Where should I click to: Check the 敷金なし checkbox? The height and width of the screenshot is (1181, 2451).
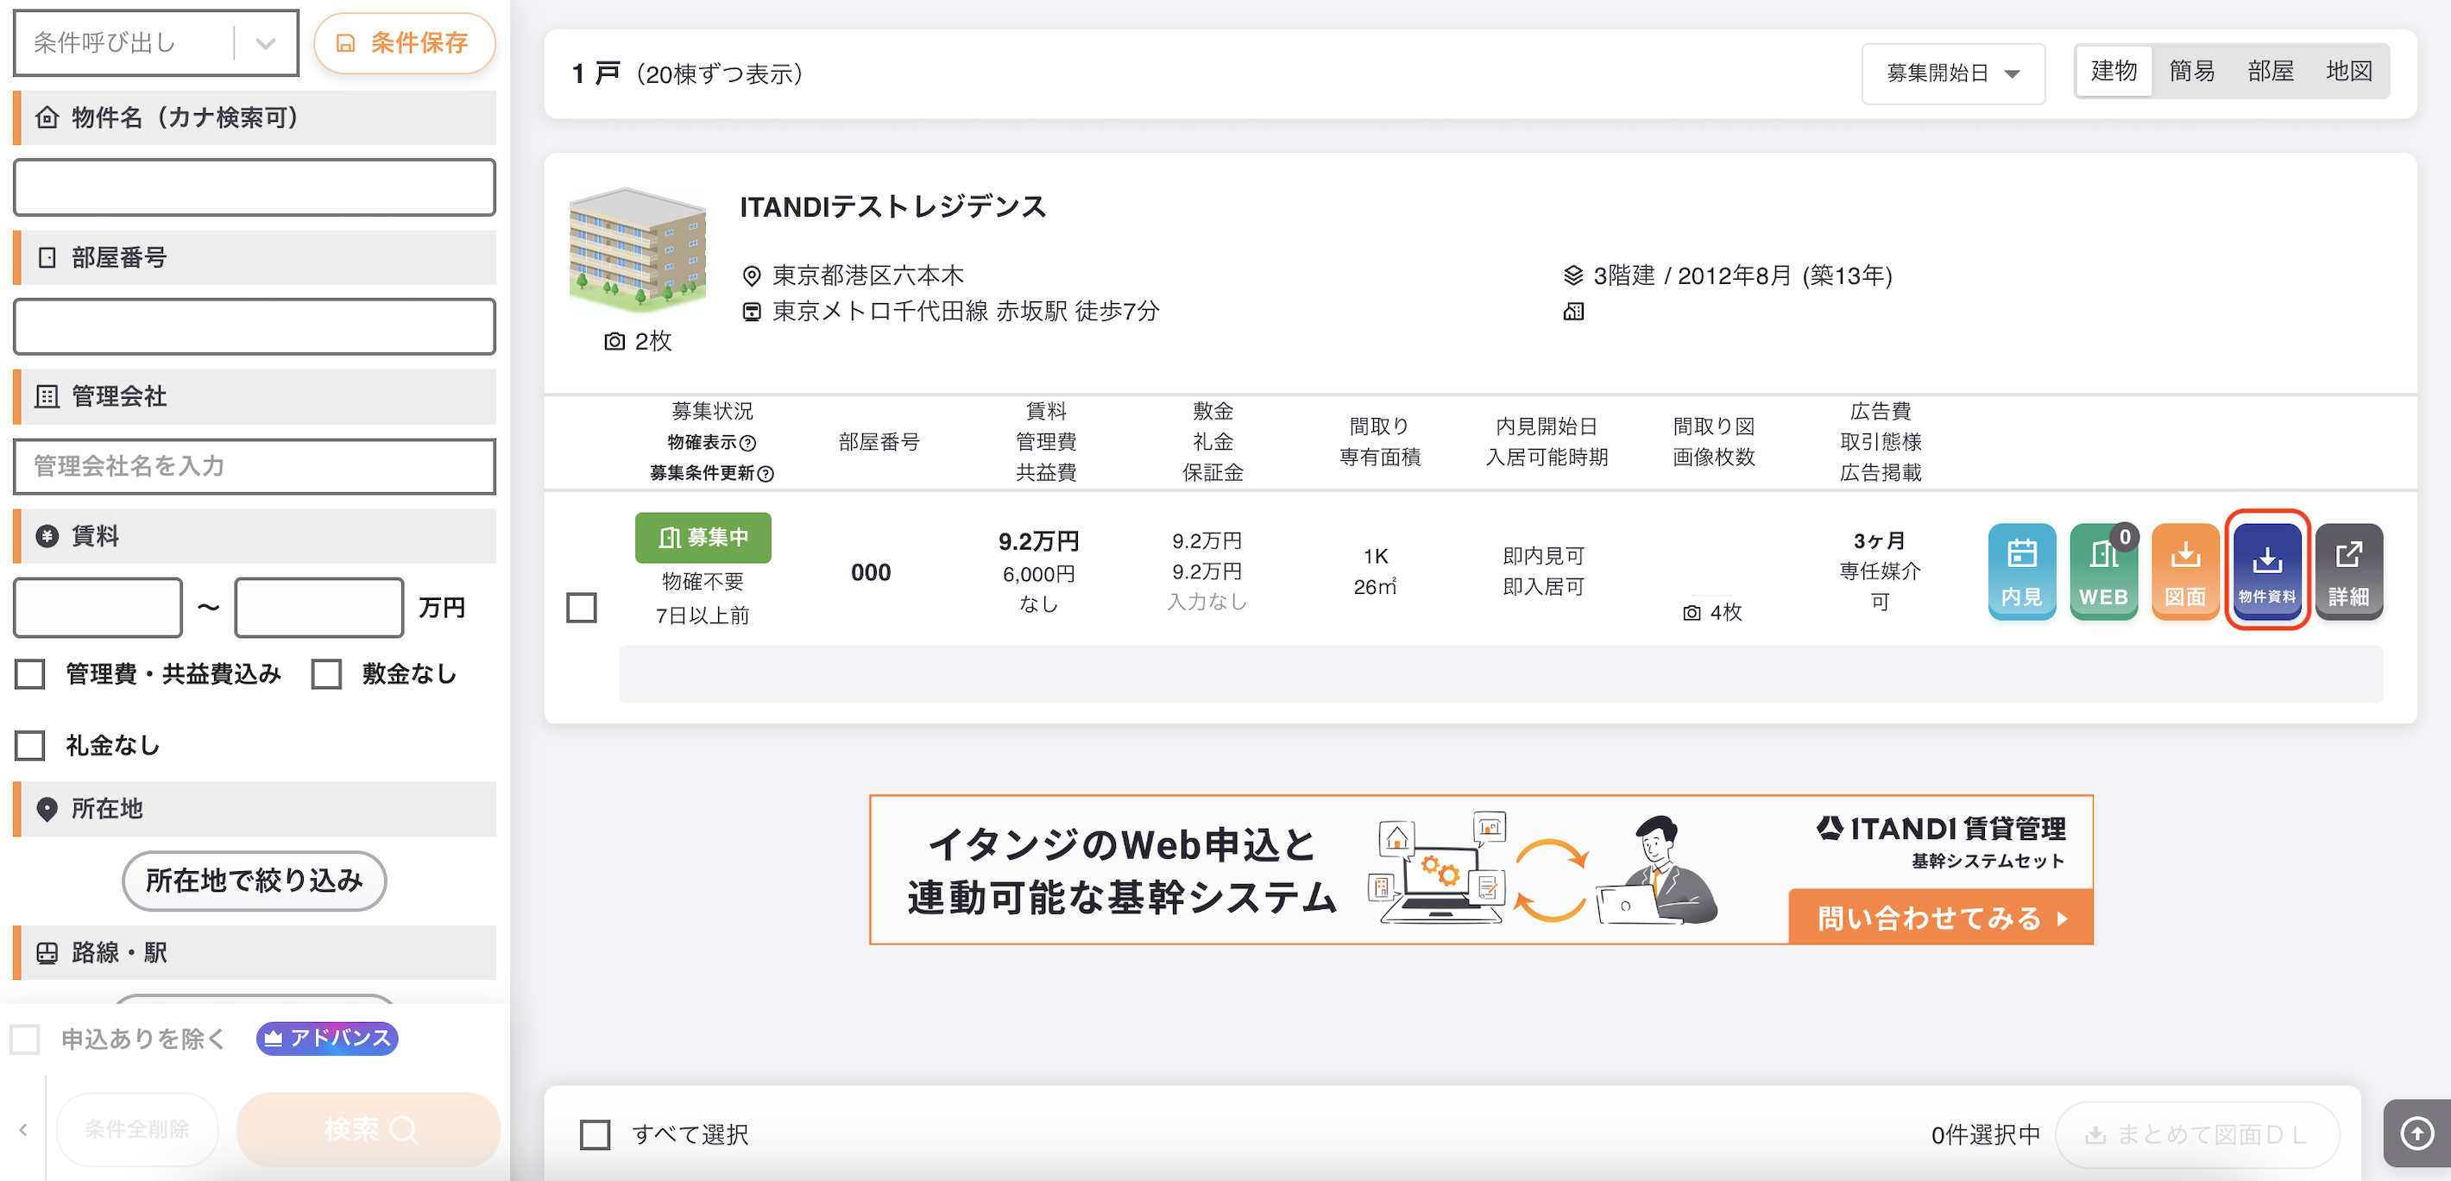[326, 673]
